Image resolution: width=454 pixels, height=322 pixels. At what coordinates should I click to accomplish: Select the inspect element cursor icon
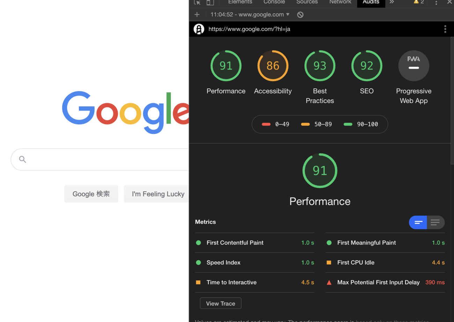pos(197,2)
